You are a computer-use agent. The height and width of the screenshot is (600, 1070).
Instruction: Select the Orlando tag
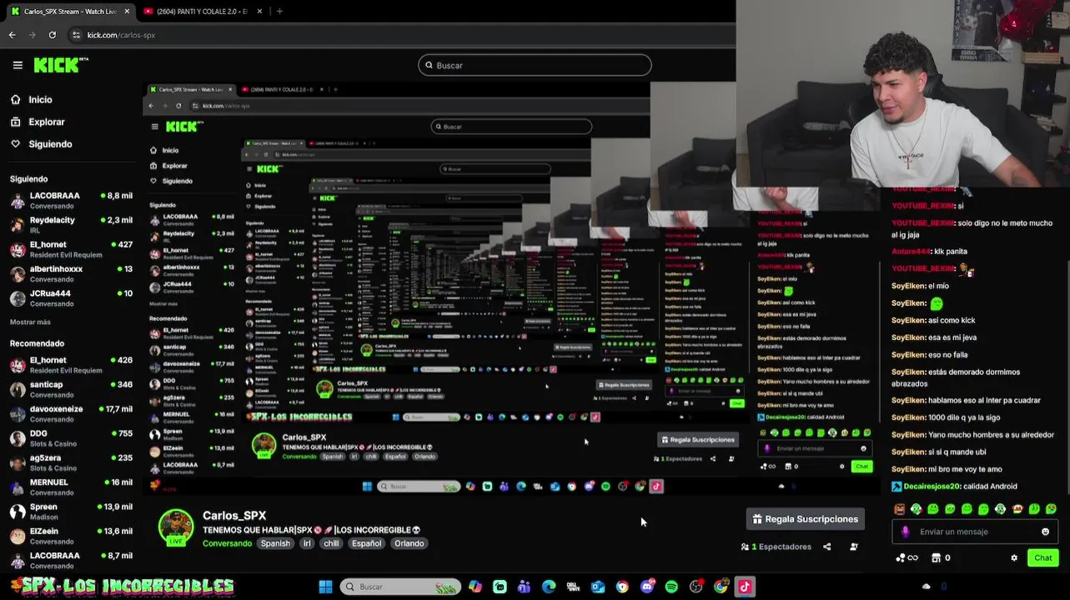[409, 543]
